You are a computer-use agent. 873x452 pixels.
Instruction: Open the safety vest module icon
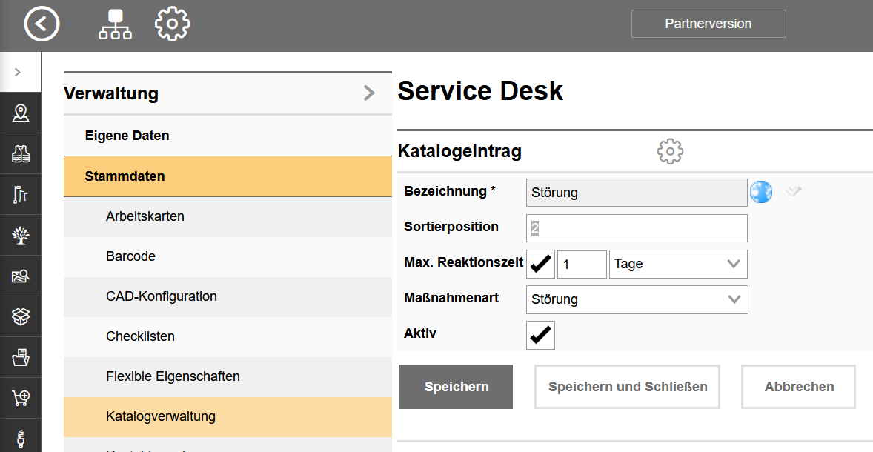(21, 153)
